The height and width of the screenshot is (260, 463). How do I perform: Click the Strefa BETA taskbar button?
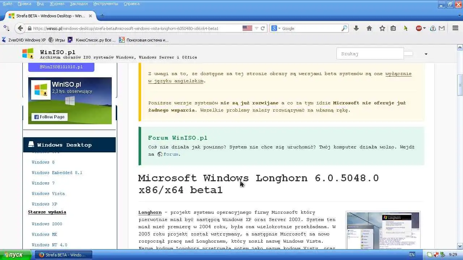[x=64, y=255]
